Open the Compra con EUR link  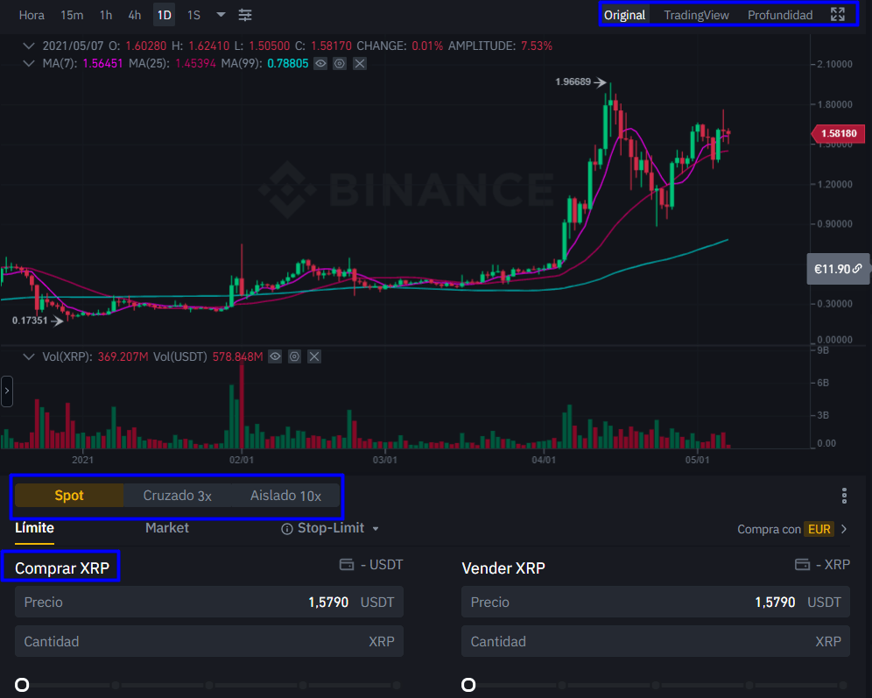coord(792,529)
